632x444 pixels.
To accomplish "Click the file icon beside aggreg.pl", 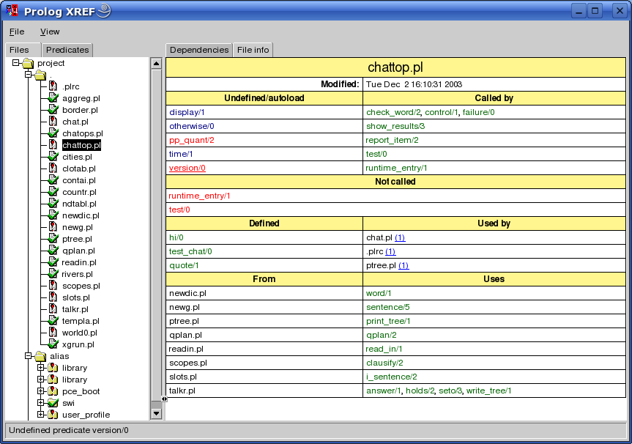I will 53,98.
